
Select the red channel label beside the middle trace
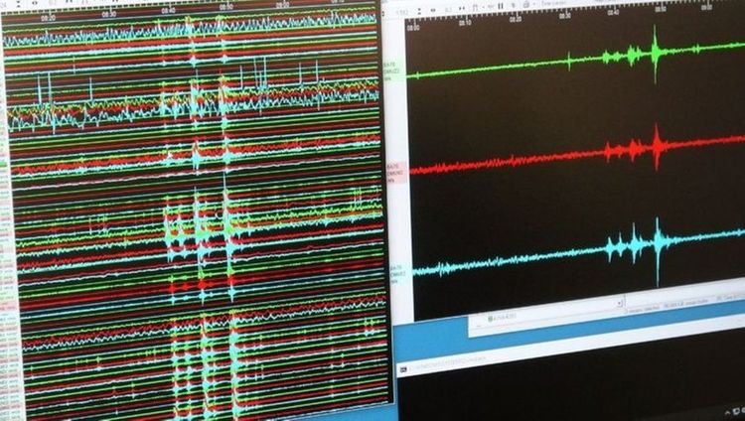pyautogui.click(x=393, y=169)
